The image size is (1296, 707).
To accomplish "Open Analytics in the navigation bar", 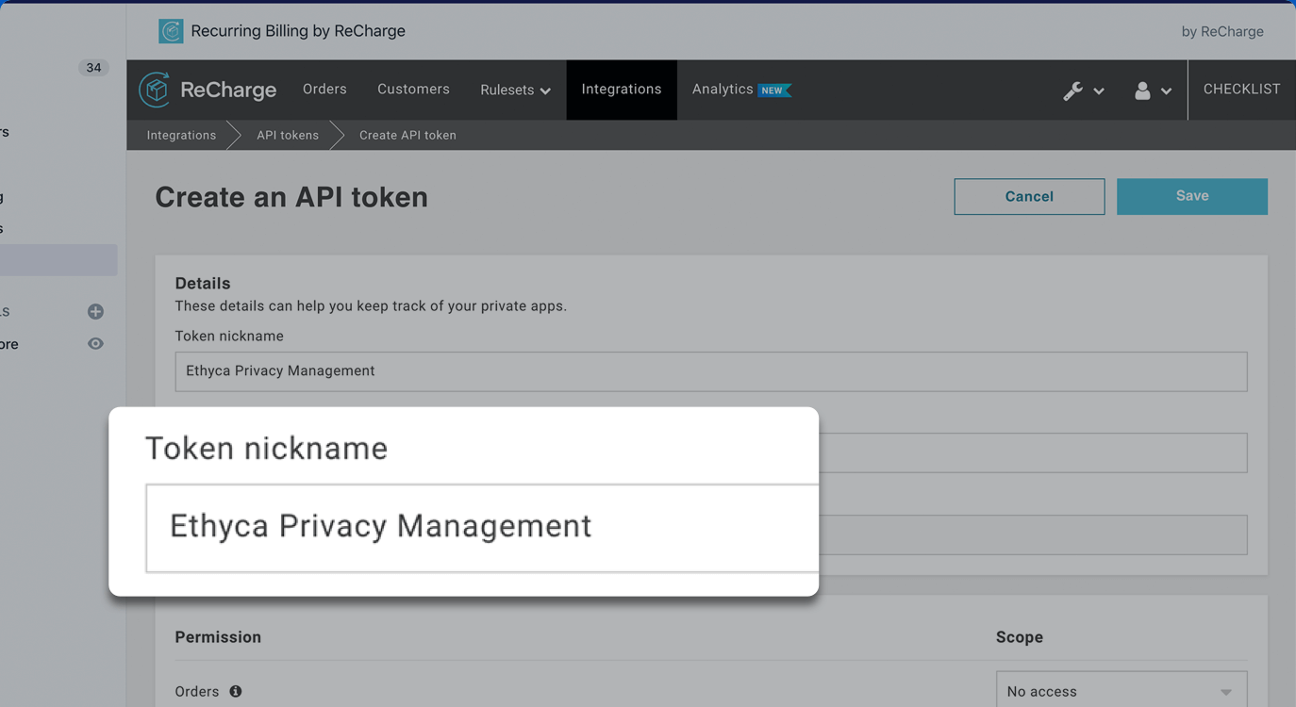I will point(723,89).
